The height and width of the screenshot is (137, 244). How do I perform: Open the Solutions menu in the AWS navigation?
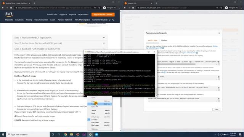pyautogui.click(x=19, y=20)
